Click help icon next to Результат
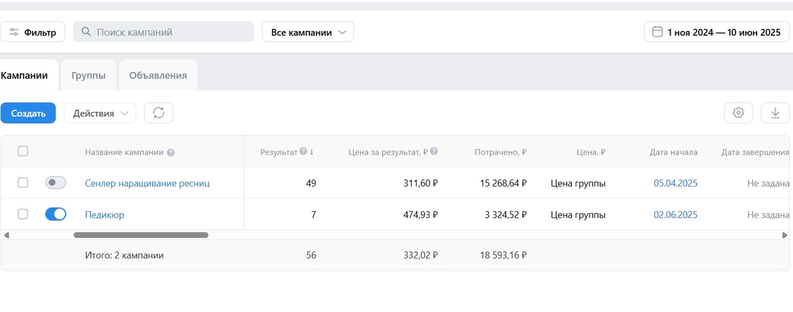The image size is (793, 312). click(x=303, y=152)
